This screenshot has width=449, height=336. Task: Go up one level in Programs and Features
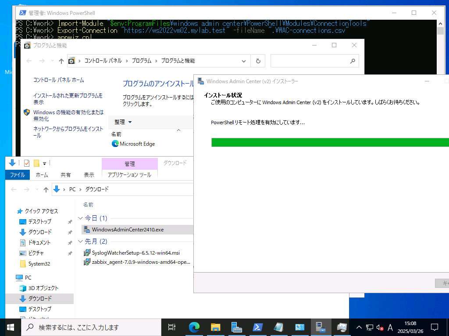(x=61, y=61)
